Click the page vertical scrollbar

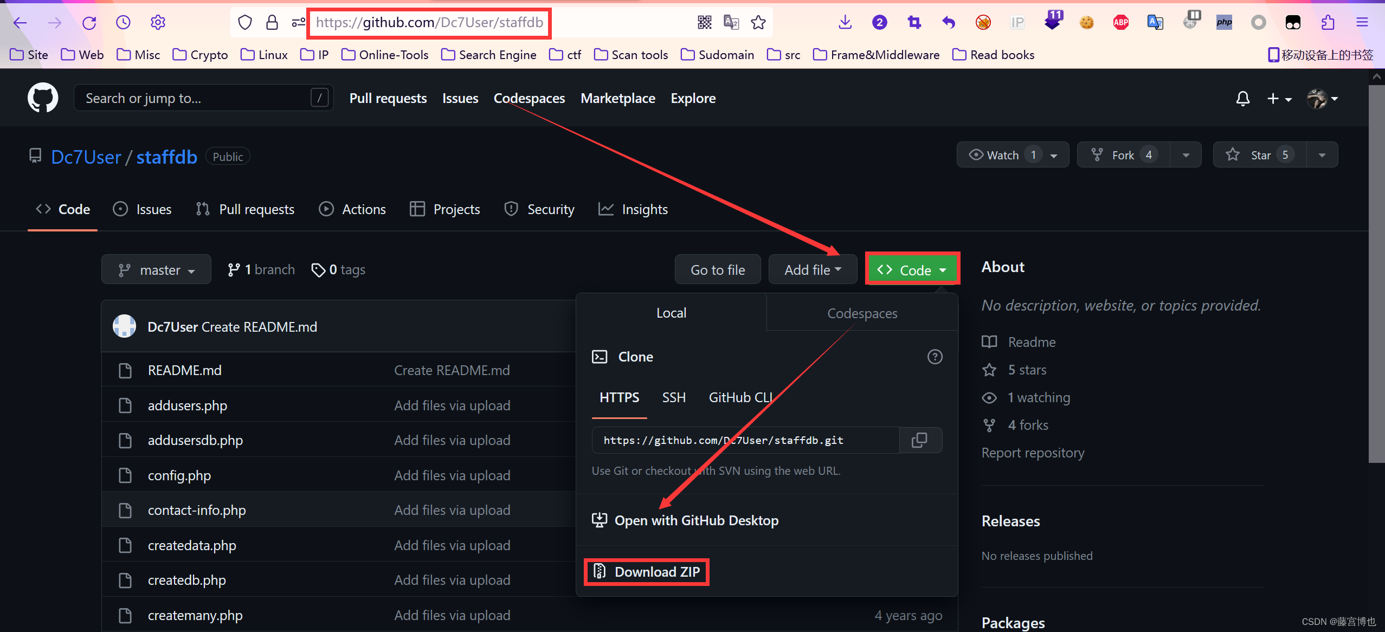tap(1377, 274)
